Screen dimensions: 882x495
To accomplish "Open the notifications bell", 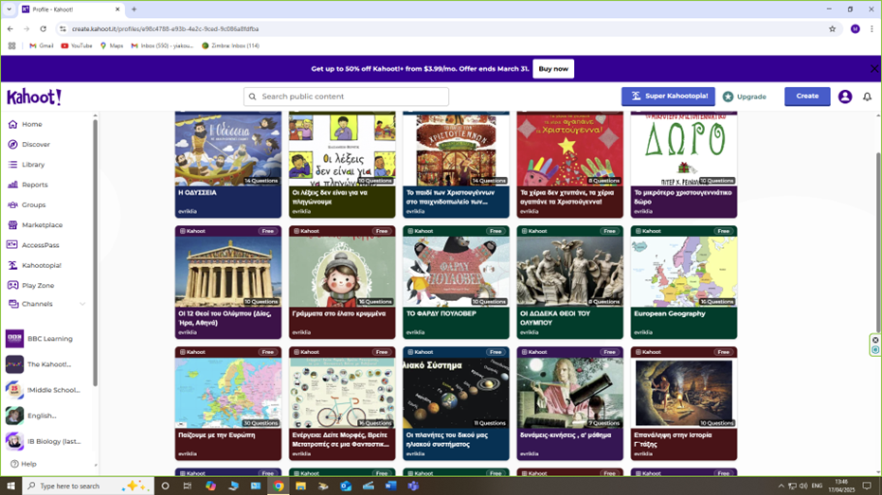I will point(868,97).
